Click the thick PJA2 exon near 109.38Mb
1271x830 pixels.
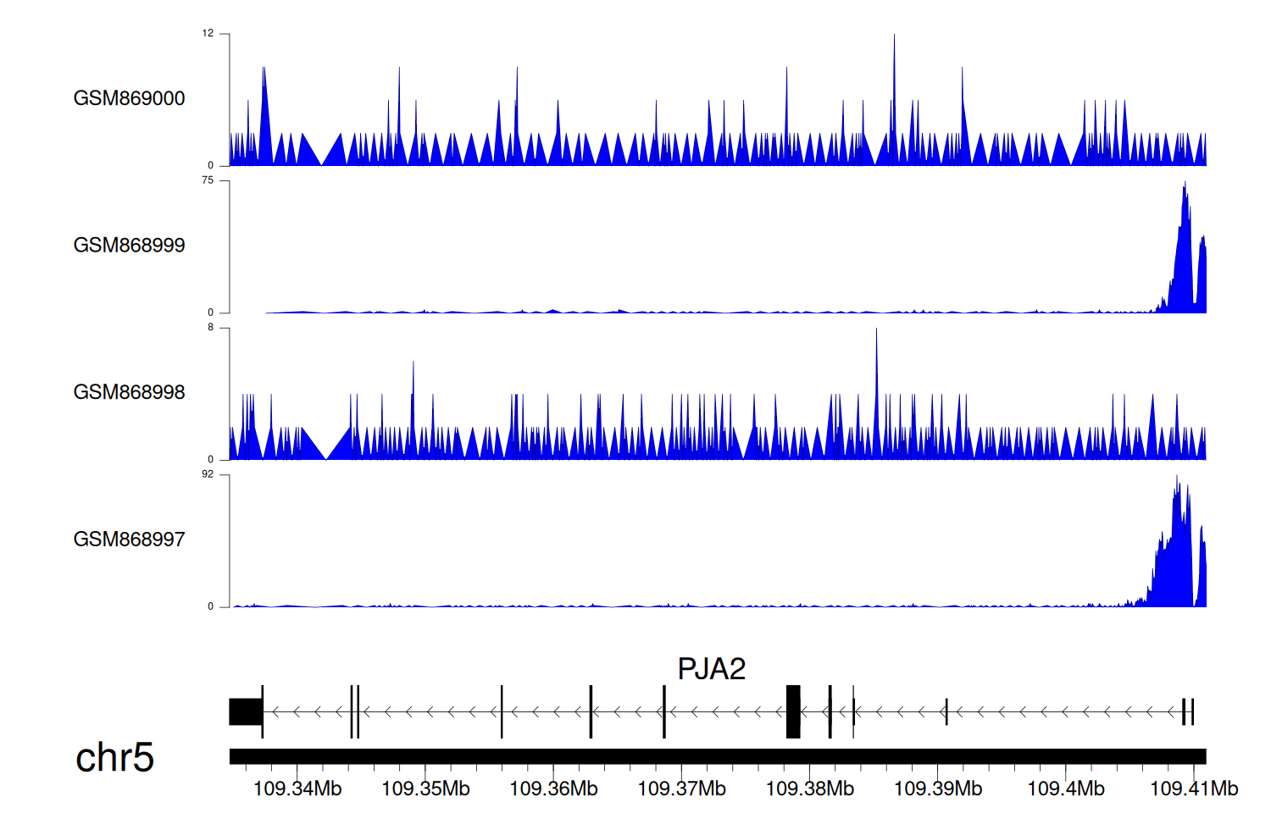(x=793, y=711)
